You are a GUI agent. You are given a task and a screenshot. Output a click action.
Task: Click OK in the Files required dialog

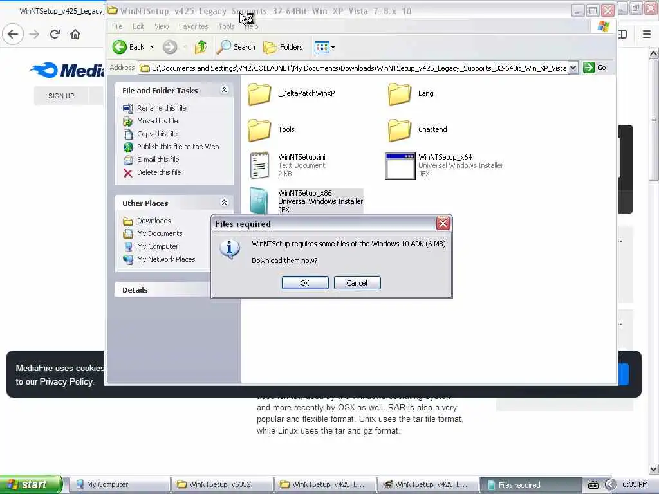tap(304, 283)
